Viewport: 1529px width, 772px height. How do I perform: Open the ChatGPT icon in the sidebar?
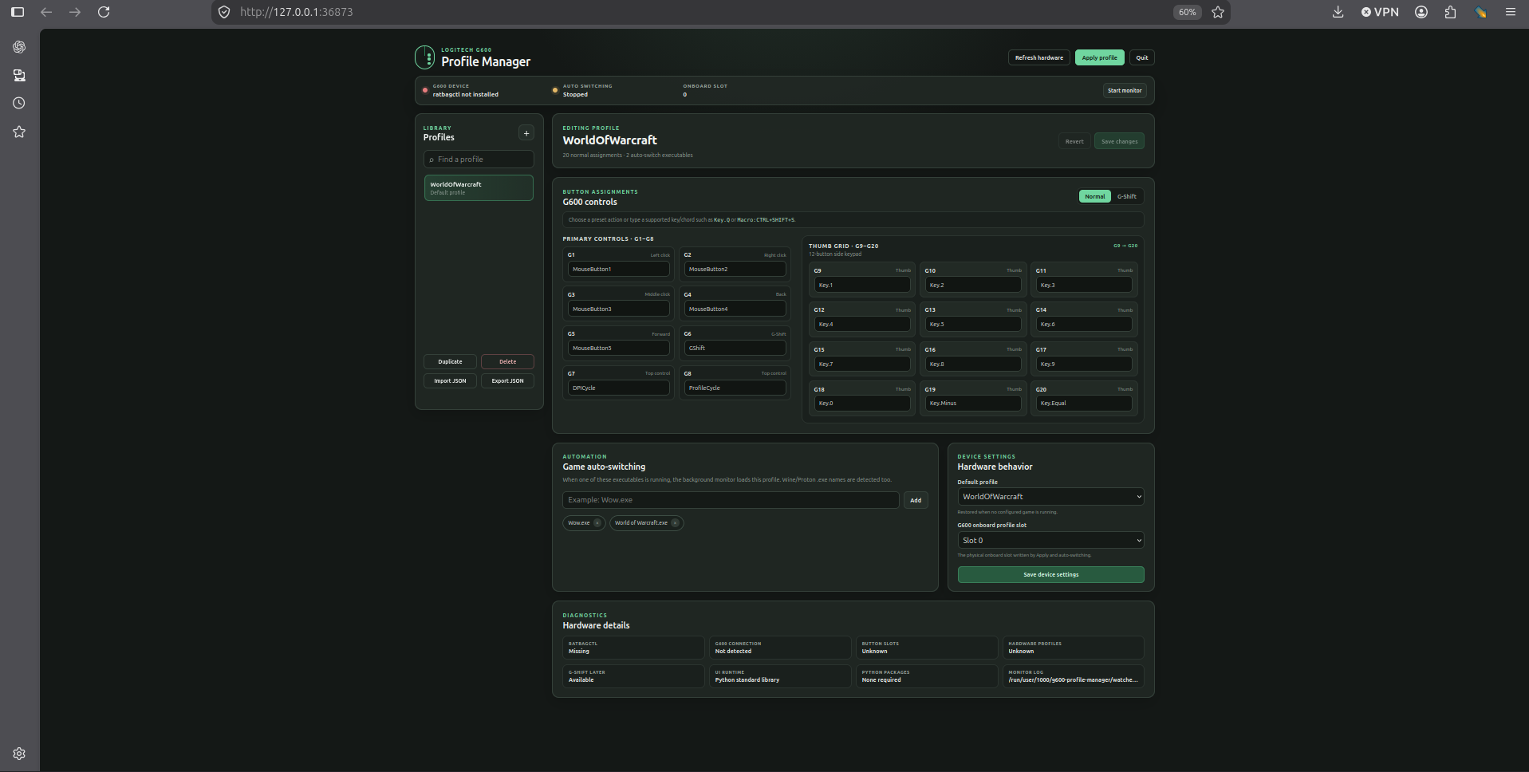[19, 47]
